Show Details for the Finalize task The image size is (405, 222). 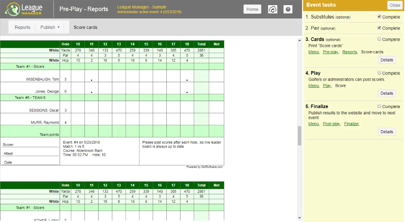pyautogui.click(x=386, y=132)
